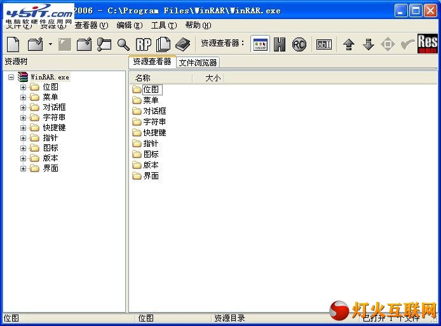Expand the 菜单 tree node

(23, 97)
